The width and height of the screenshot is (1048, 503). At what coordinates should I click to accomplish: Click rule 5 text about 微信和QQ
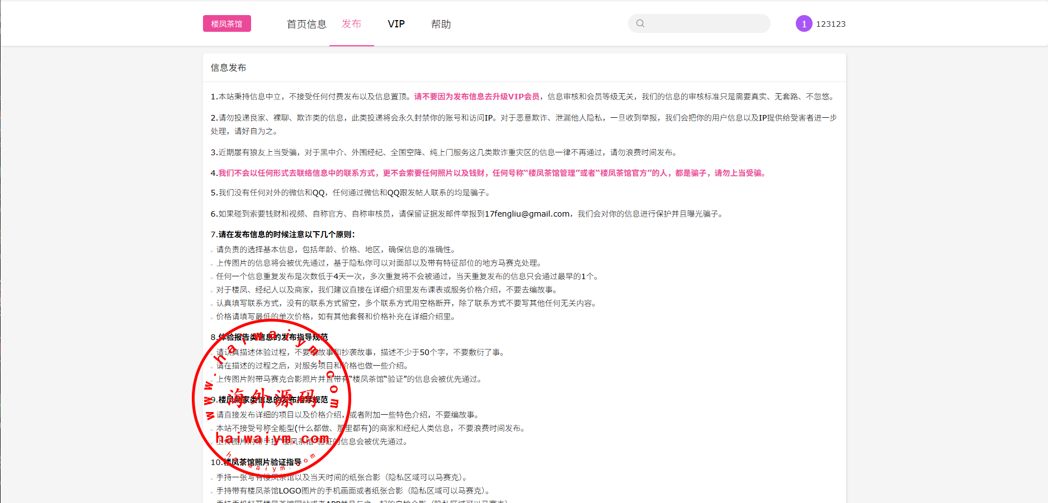(x=351, y=193)
